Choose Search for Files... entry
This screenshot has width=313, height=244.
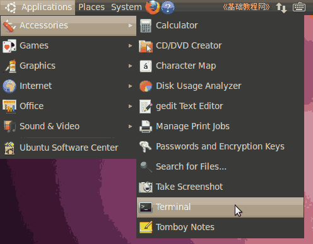(220, 167)
